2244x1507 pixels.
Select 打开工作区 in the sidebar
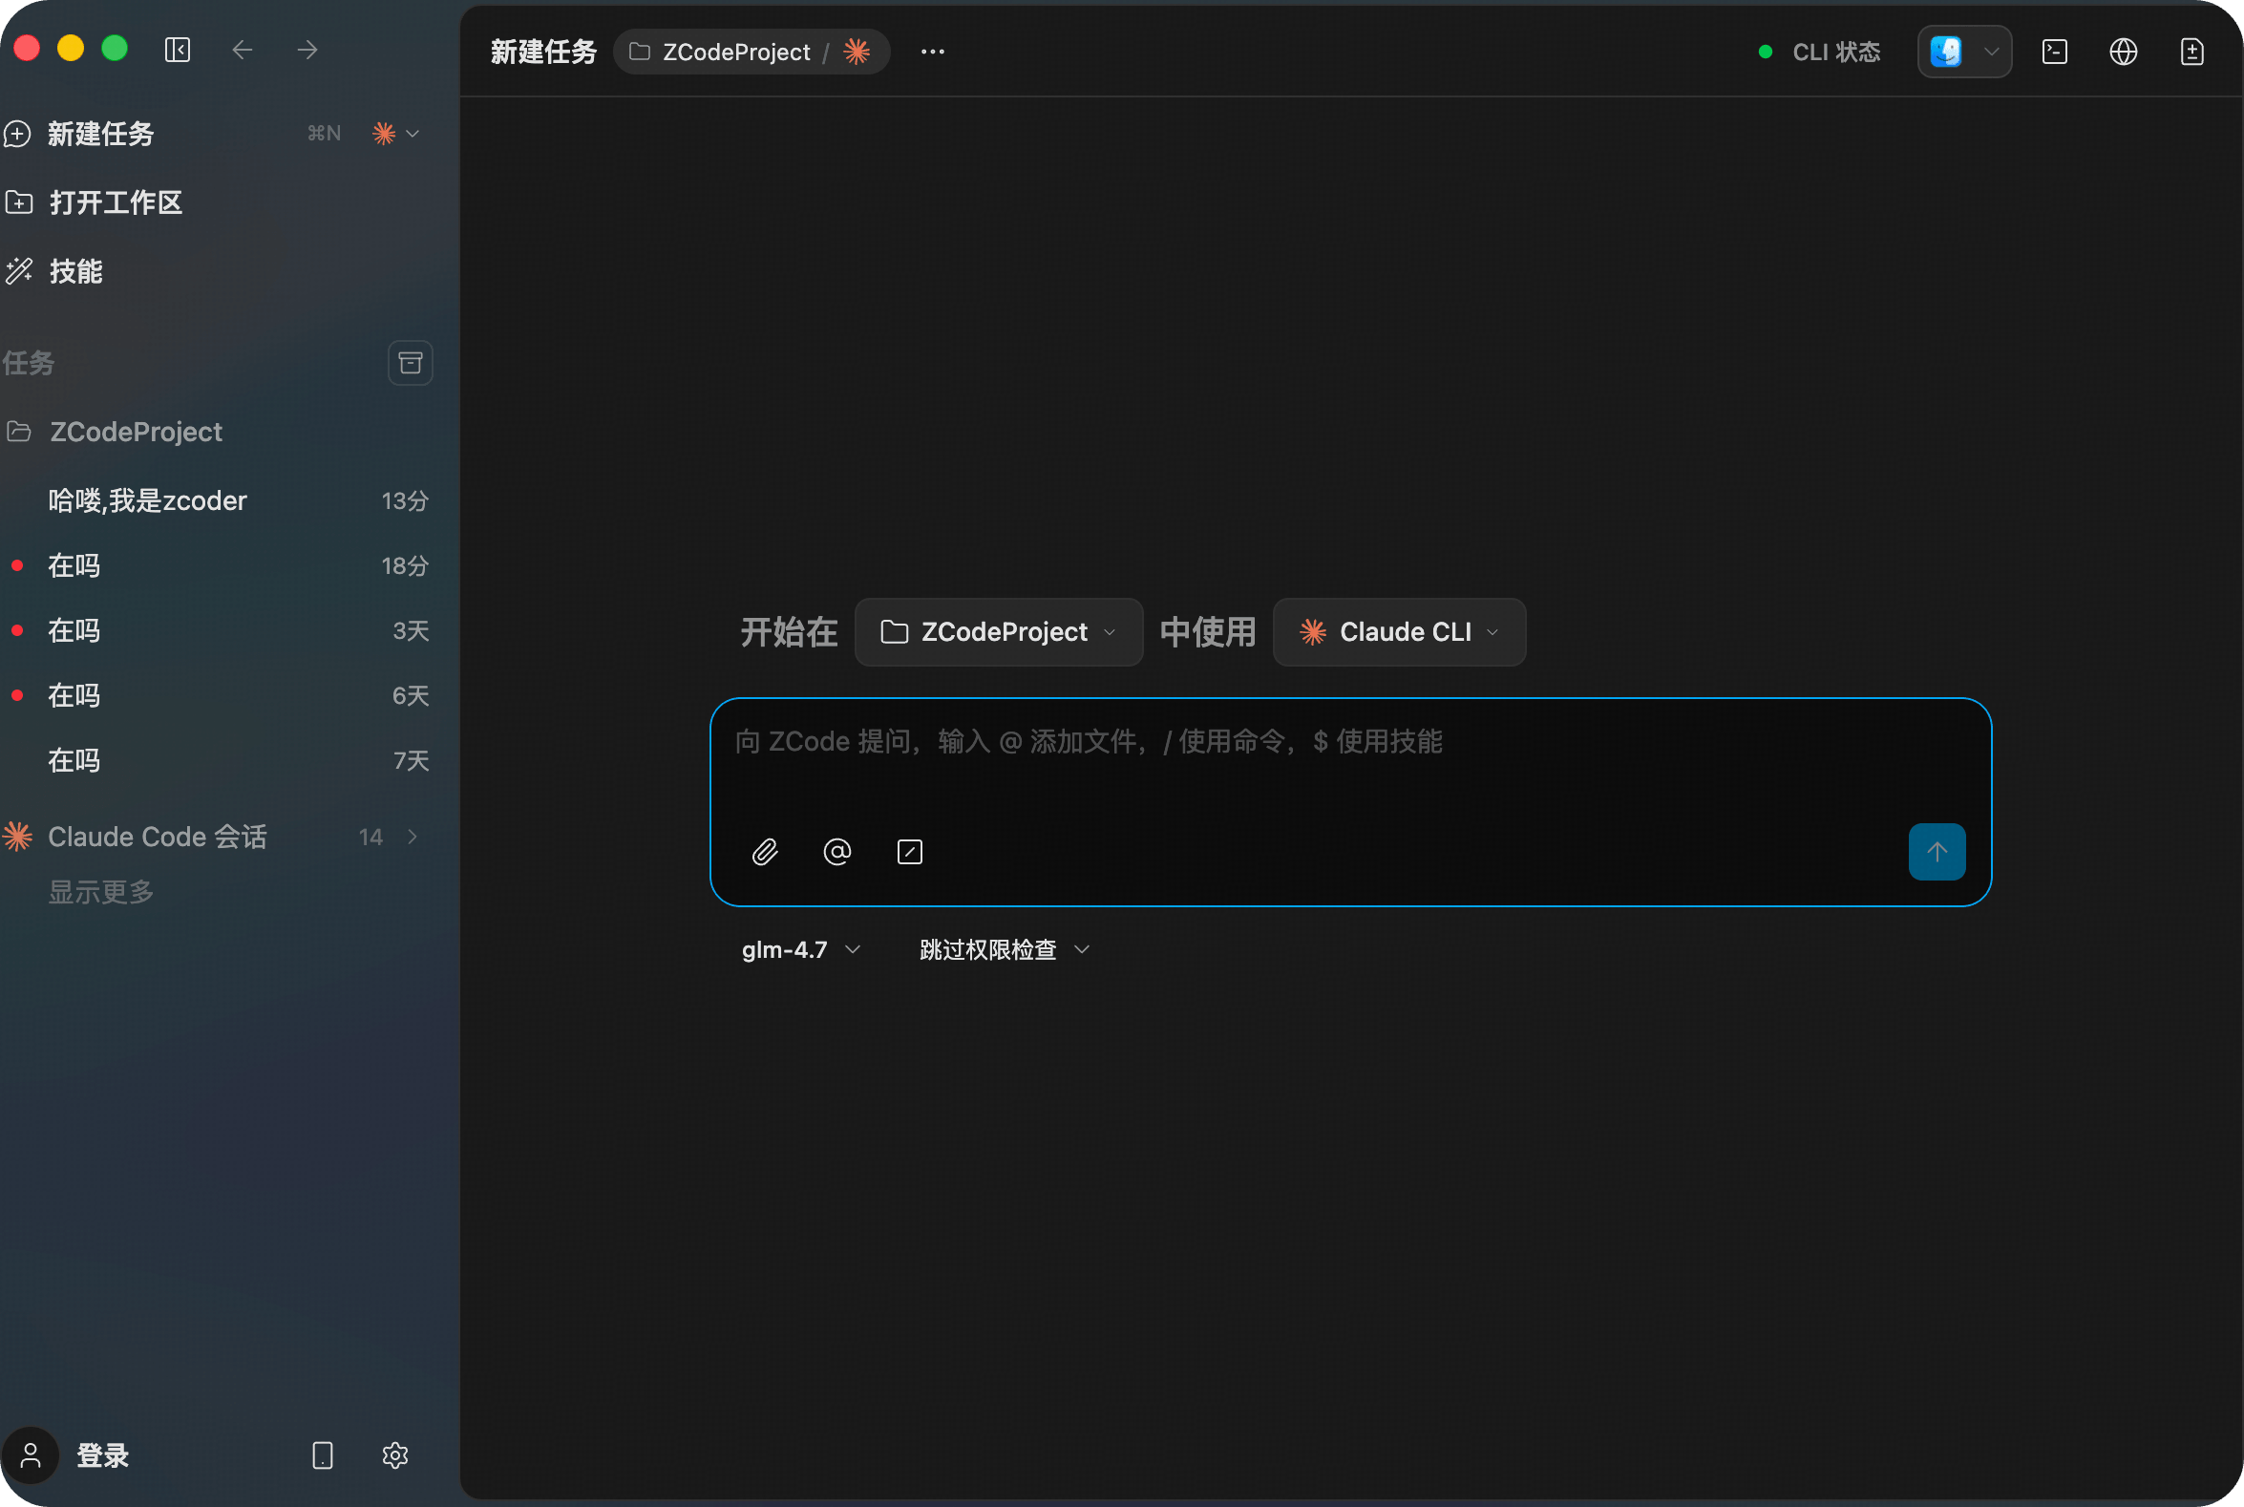[116, 202]
